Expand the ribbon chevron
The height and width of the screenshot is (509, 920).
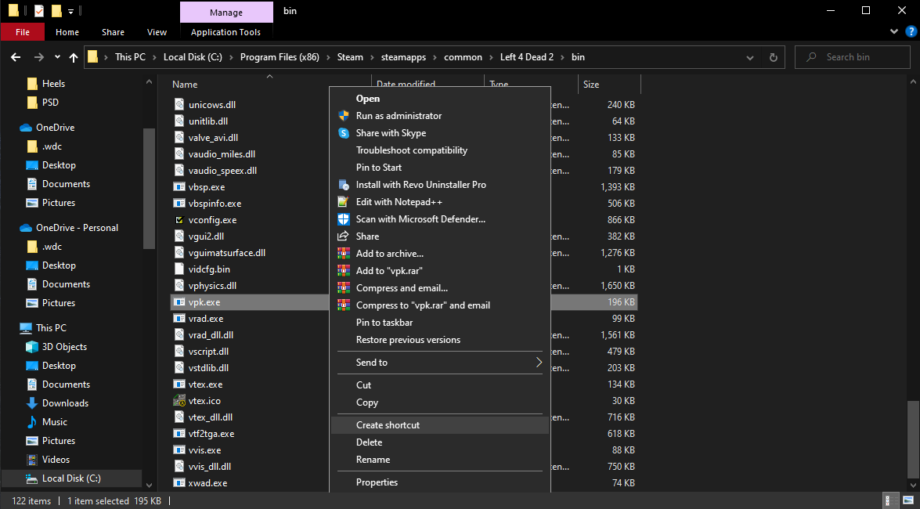coord(894,31)
